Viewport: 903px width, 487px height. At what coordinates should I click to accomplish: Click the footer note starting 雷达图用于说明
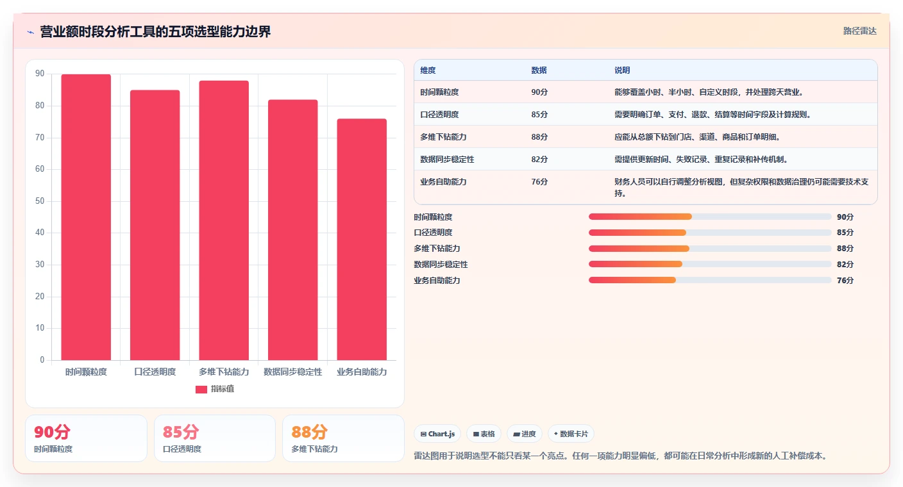[x=621, y=456]
